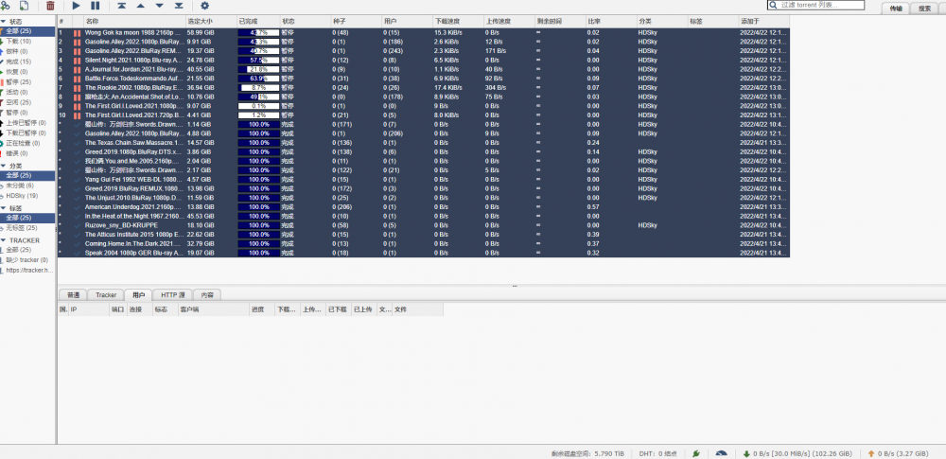The height and width of the screenshot is (459, 946).
Task: Sort by 添加于 column header
Action: tap(763, 21)
